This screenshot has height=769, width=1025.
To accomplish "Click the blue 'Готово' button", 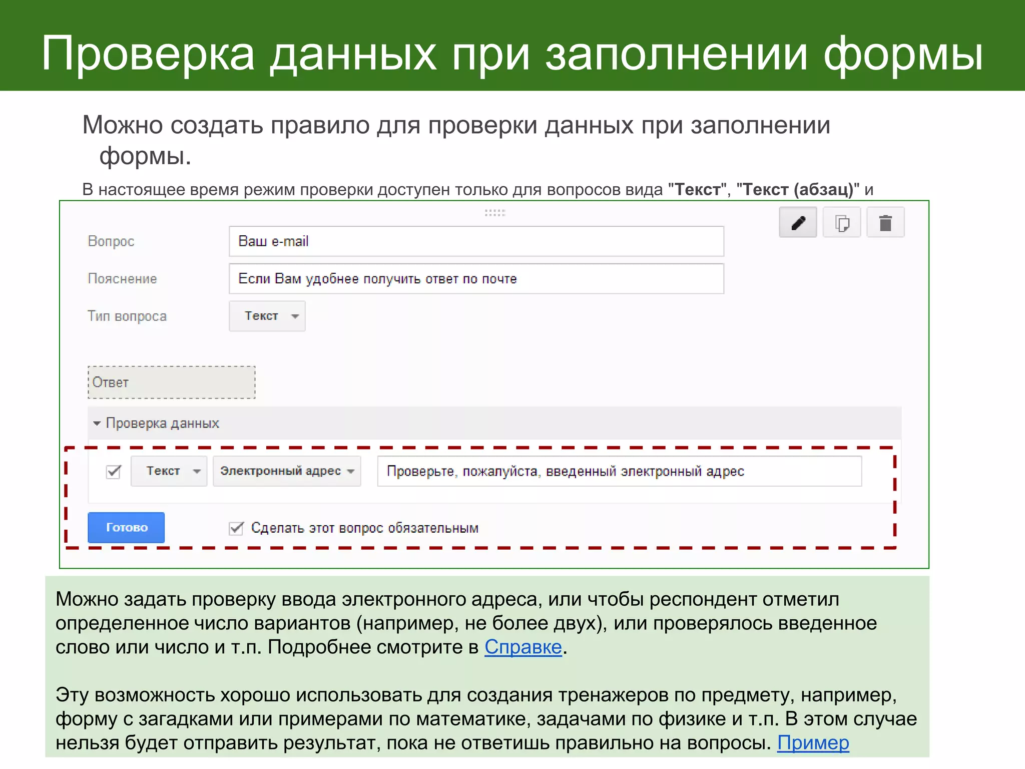I will tap(126, 527).
